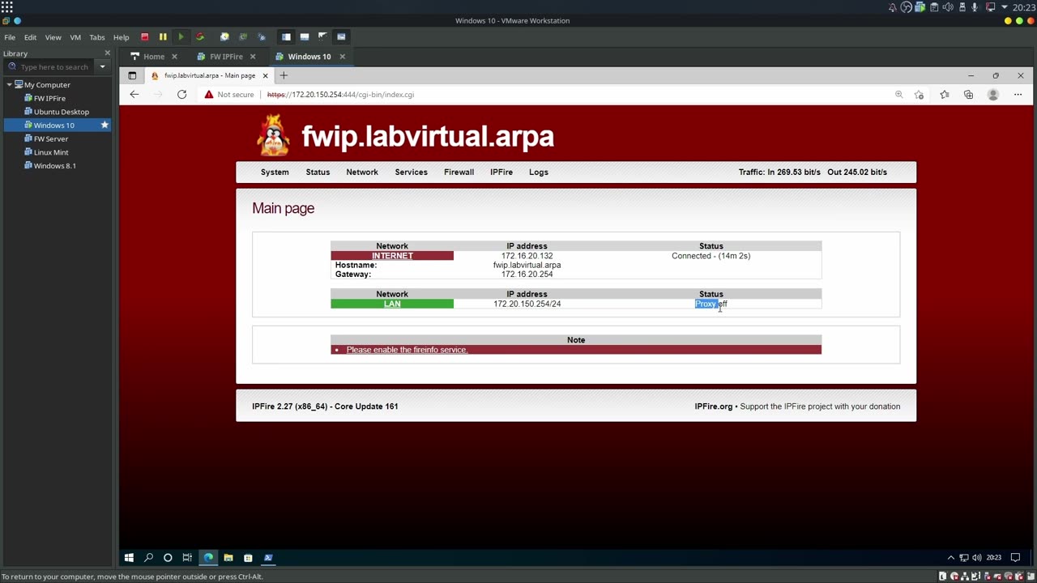This screenshot has height=583, width=1037.
Task: Open the VMware File menu
Action: tap(10, 37)
